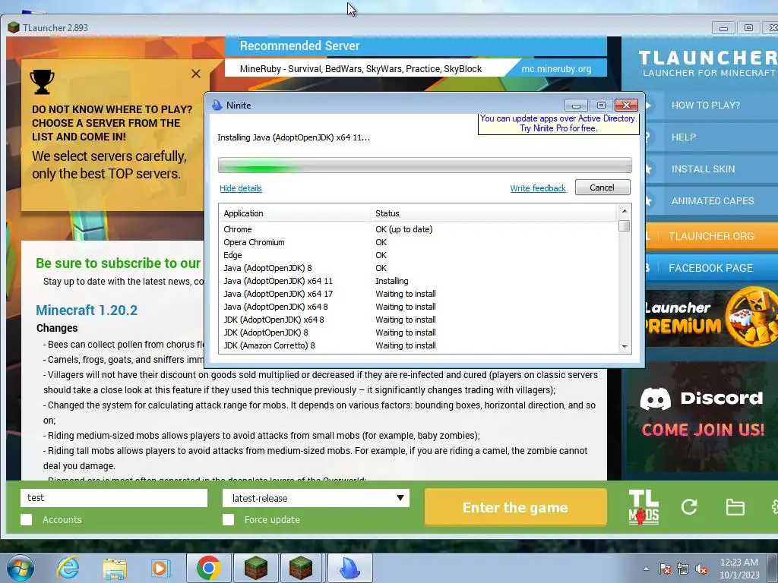Switch to Chrome in the taskbar
Screen dimensions: 778x583
(208, 568)
